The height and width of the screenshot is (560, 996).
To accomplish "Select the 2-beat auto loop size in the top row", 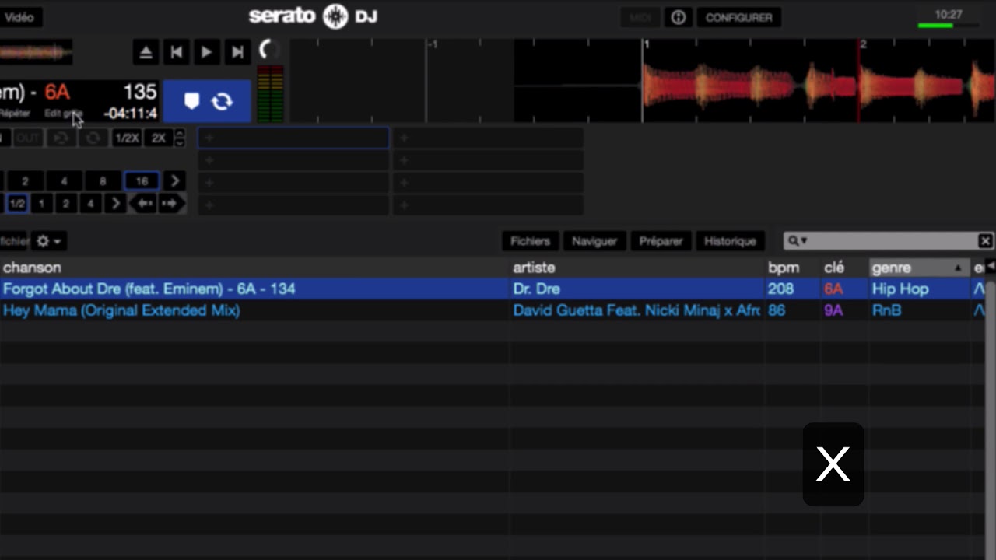I will coord(25,181).
